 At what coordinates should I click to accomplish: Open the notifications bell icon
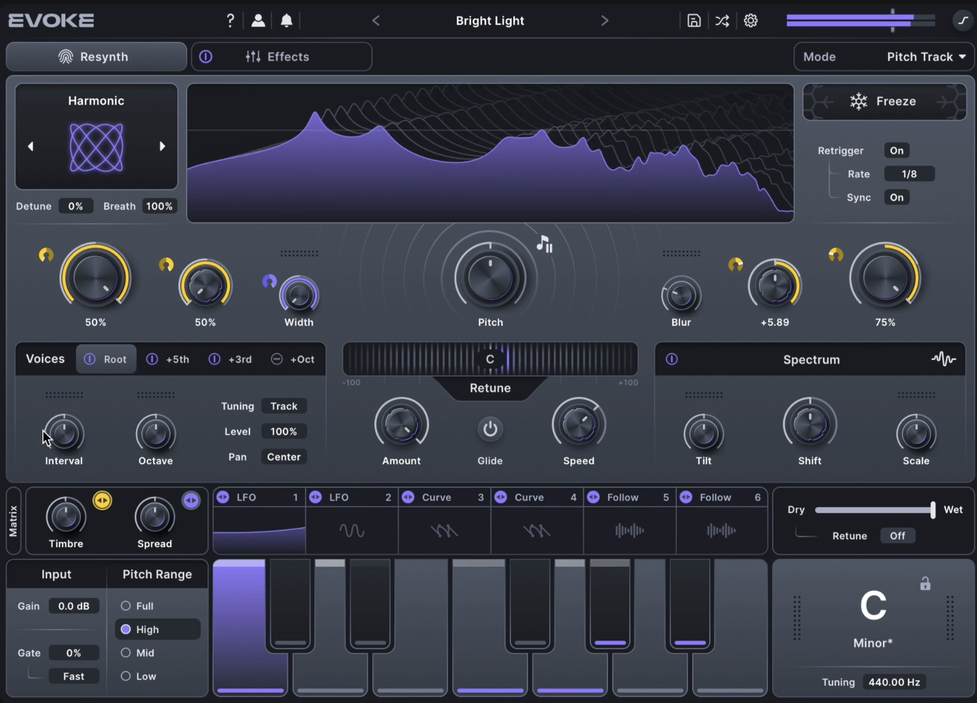point(287,21)
